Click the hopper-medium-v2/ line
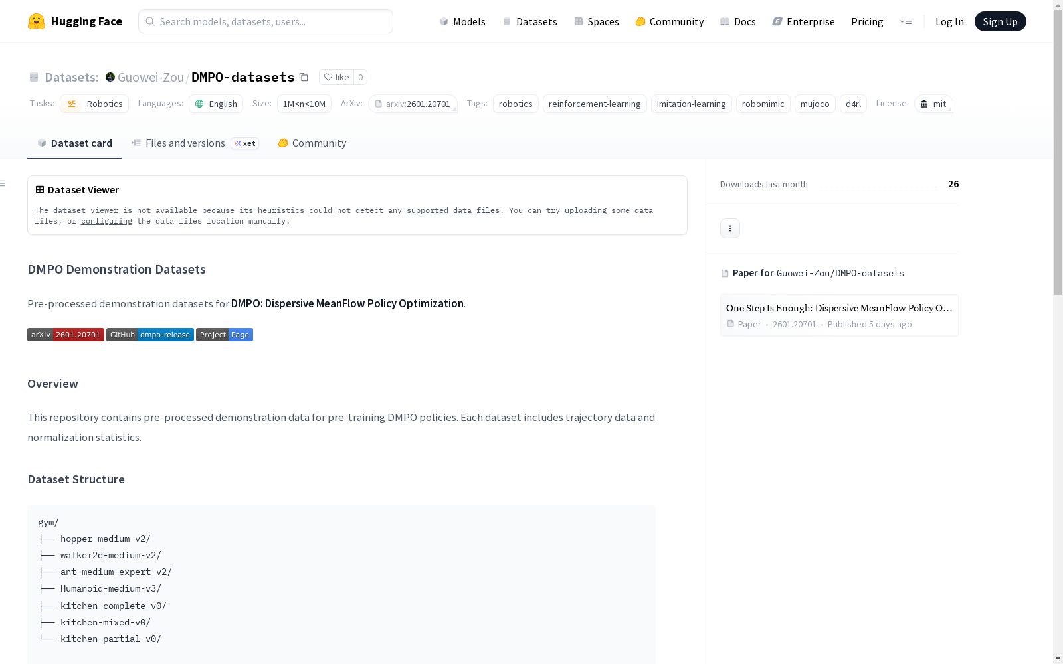 (106, 539)
